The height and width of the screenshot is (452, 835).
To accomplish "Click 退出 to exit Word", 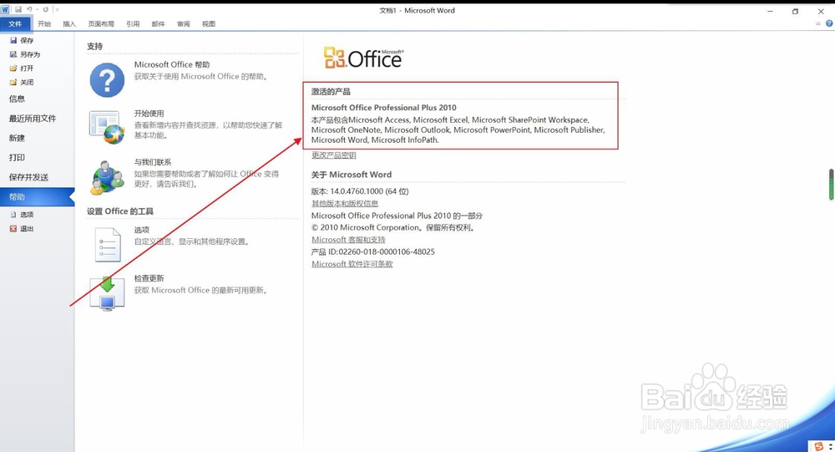I will tap(22, 228).
